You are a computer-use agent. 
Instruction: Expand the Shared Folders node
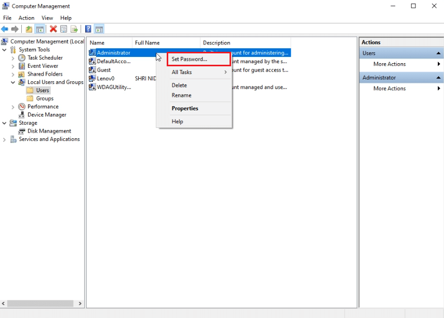[13, 75]
